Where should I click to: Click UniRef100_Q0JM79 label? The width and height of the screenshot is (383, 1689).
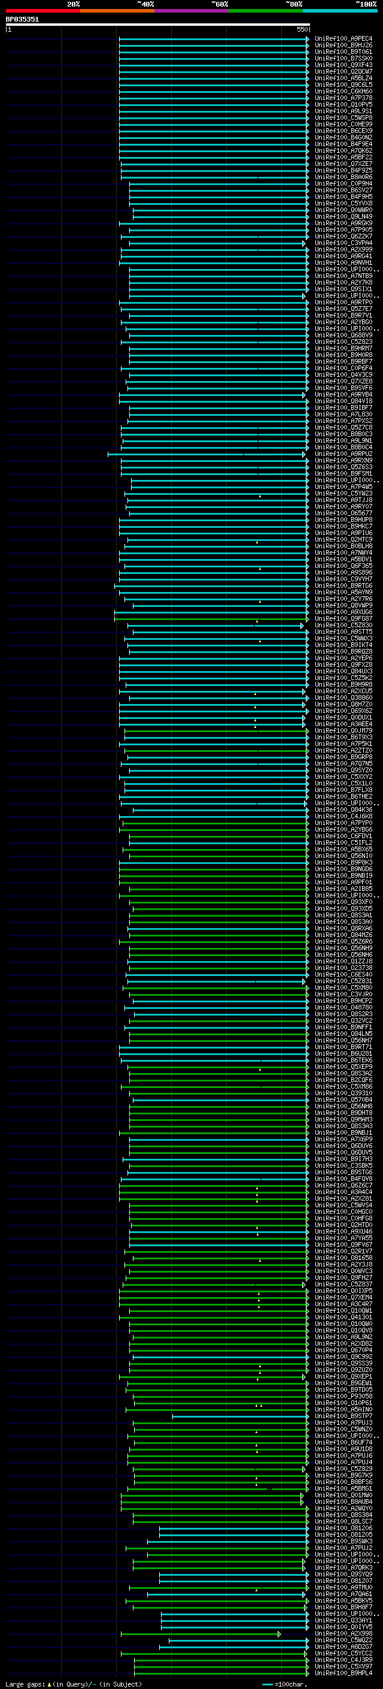coord(343,730)
